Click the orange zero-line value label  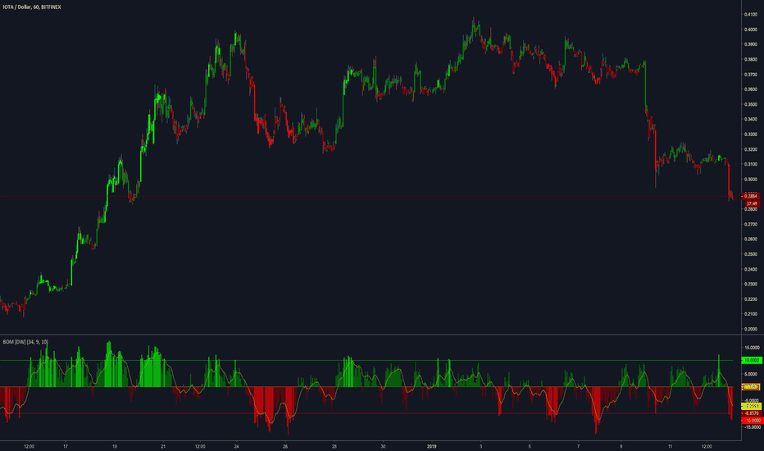751,387
